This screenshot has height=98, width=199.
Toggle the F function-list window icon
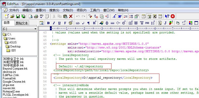(x=160, y=16)
